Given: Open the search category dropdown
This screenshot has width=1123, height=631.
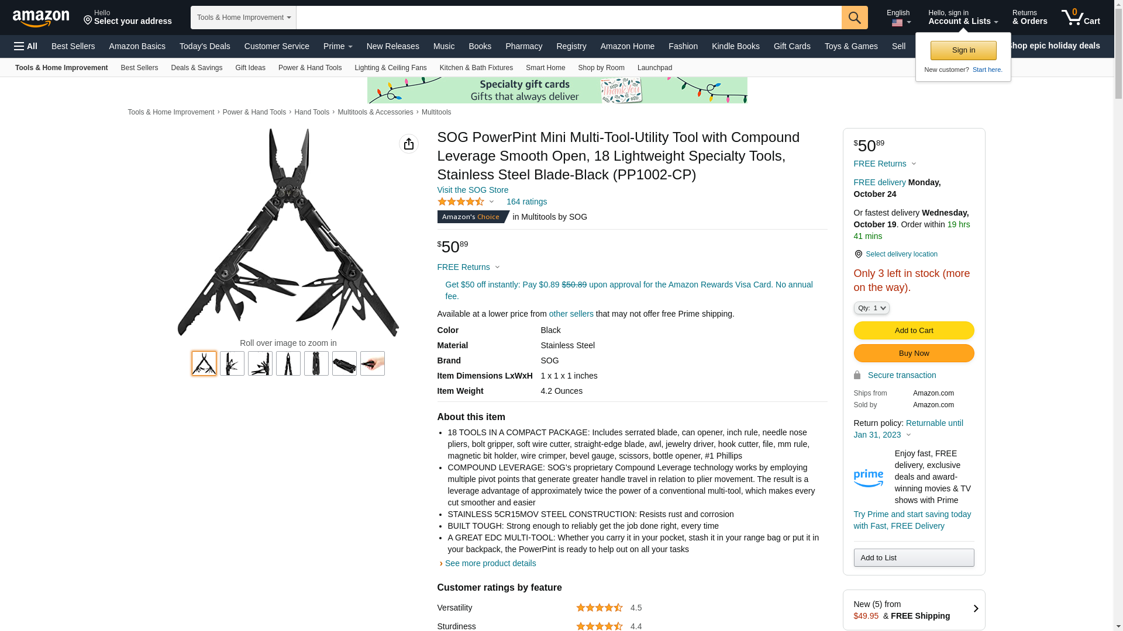Looking at the screenshot, I should (243, 18).
